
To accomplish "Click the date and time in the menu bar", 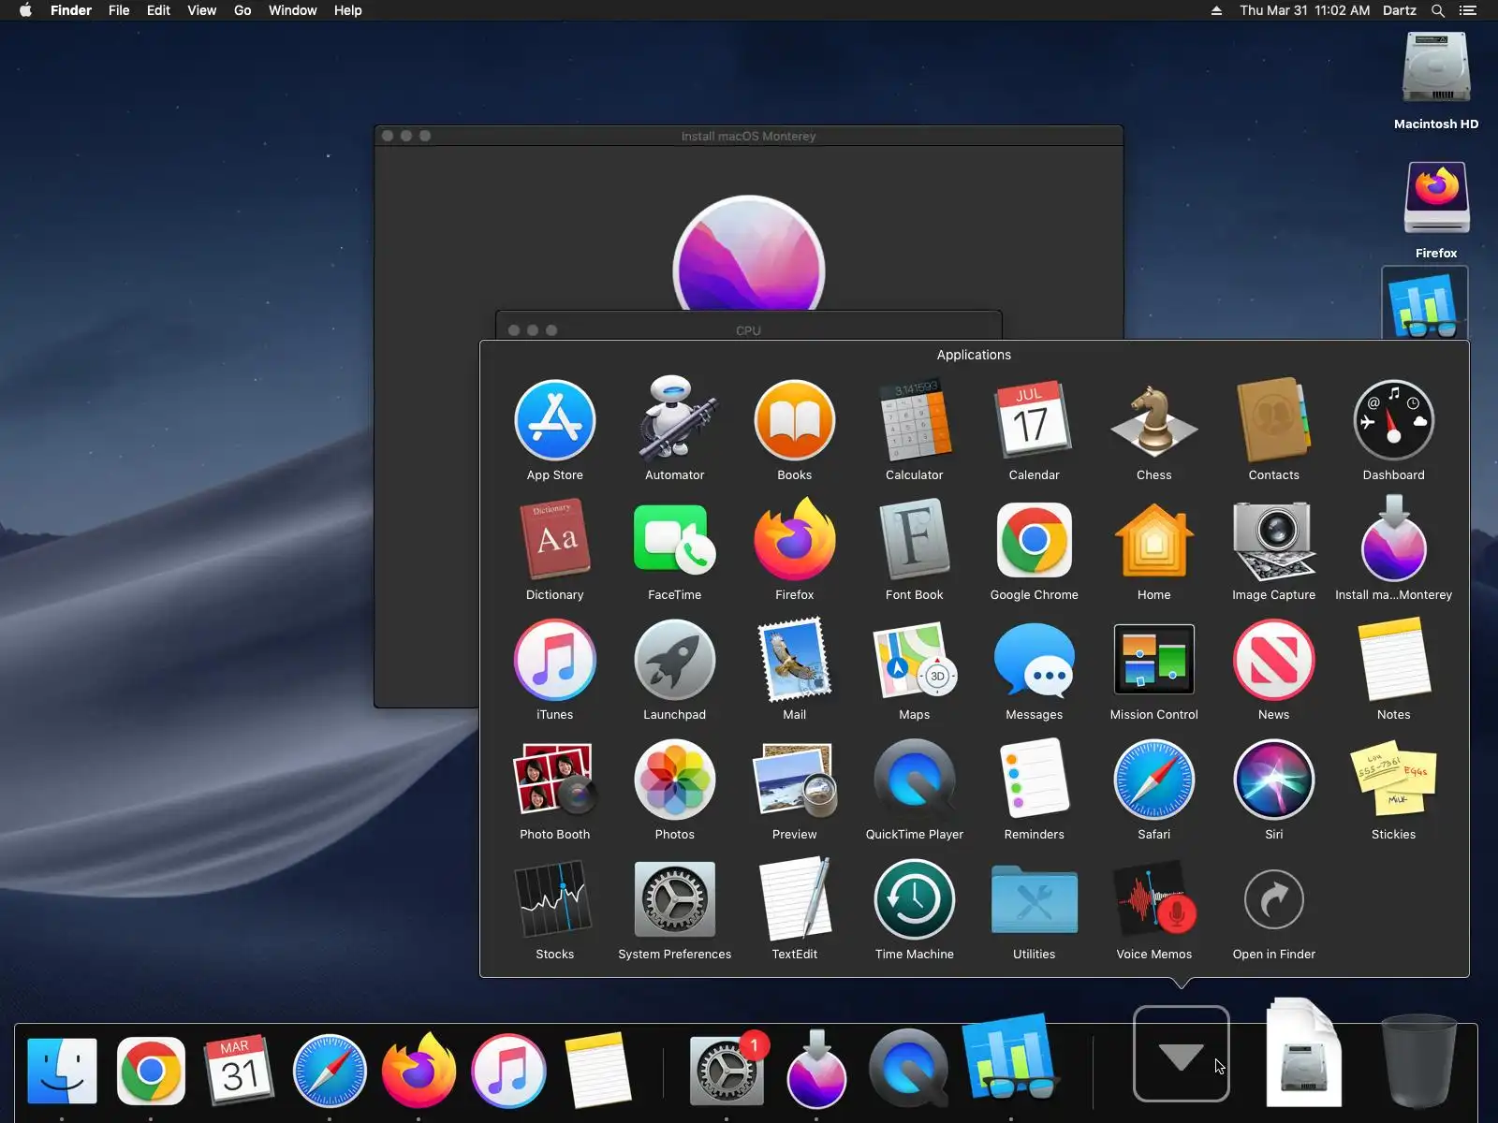I will pos(1304,10).
